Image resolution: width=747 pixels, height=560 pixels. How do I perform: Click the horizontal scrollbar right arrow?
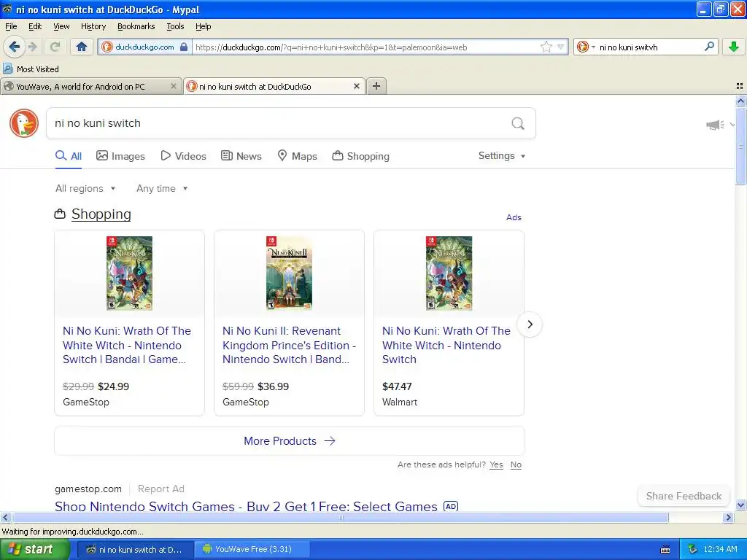(728, 517)
